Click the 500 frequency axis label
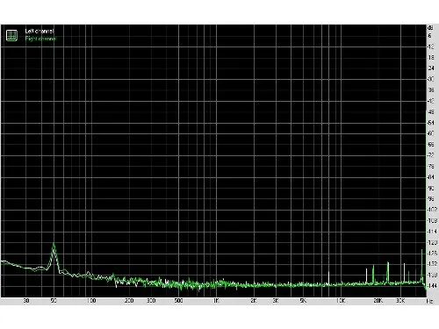Image resolution: width=439 pixels, height=329 pixels. pyautogui.click(x=178, y=301)
